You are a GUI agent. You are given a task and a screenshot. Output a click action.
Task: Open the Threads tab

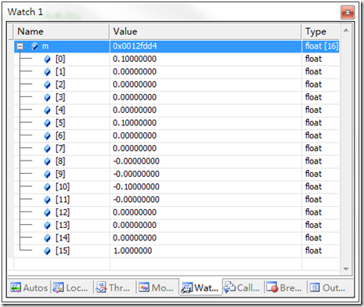click(113, 287)
